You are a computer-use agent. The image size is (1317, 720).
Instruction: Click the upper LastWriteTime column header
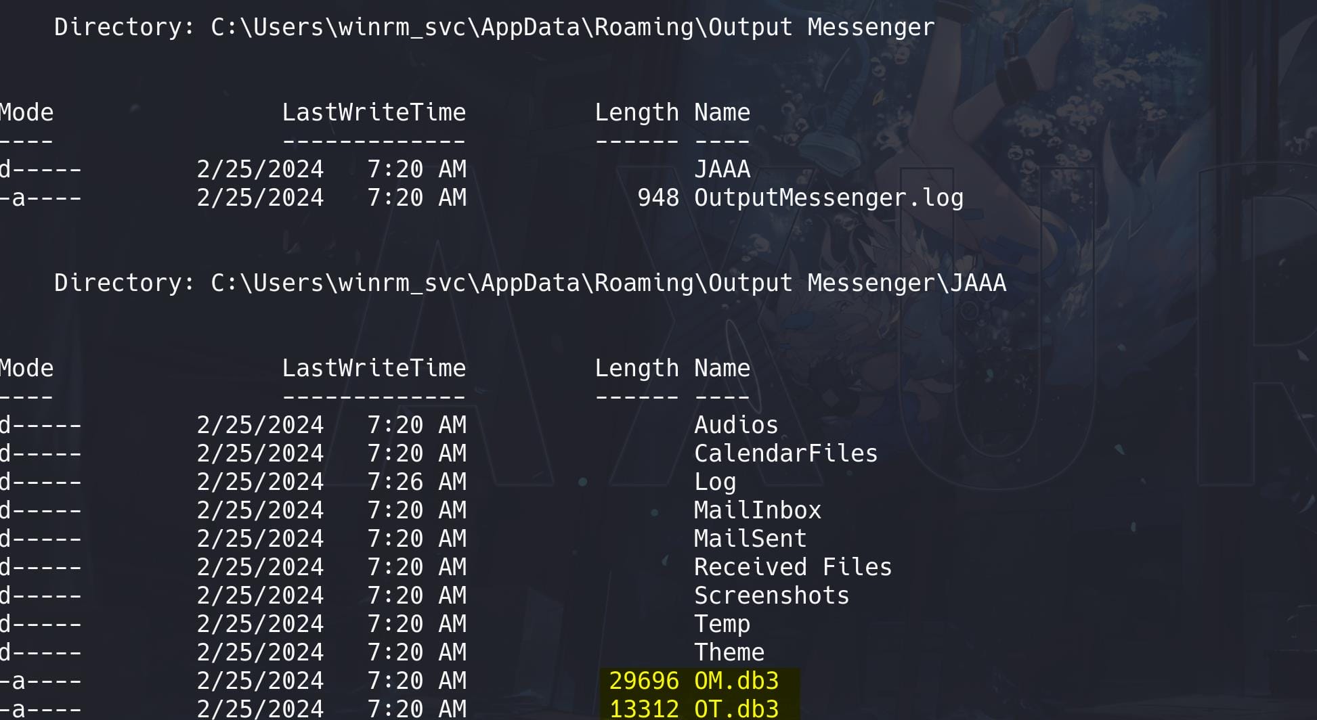click(374, 112)
